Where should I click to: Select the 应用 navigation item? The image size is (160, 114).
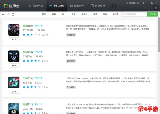(x=54, y=14)
